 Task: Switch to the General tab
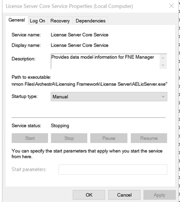coord(16,20)
